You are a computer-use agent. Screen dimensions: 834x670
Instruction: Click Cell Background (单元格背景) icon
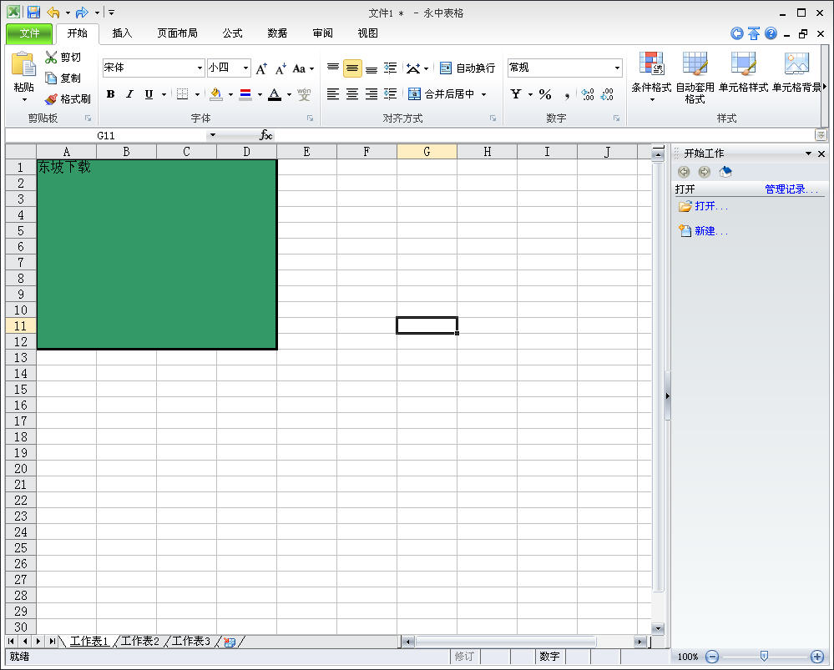[x=796, y=63]
